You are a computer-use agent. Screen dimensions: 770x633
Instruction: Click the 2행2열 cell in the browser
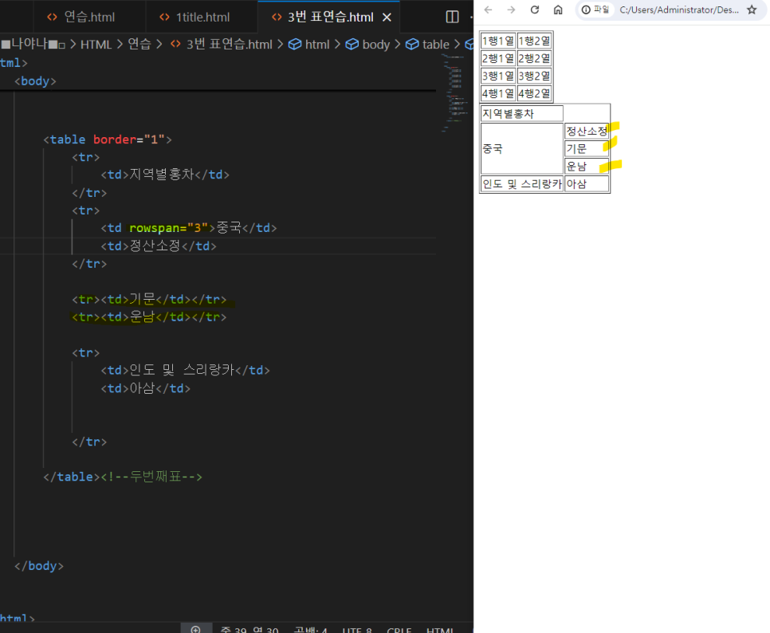coord(534,58)
